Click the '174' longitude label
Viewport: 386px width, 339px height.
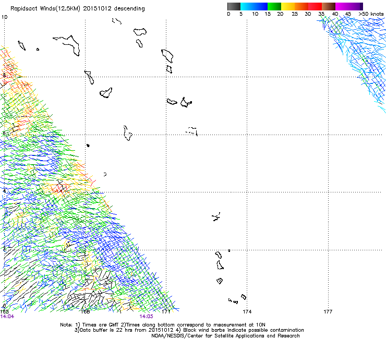(247, 312)
